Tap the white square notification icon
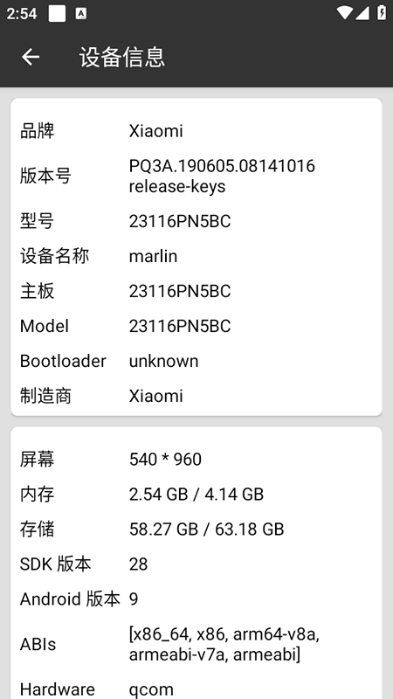Image resolution: width=393 pixels, height=699 pixels. click(x=57, y=13)
